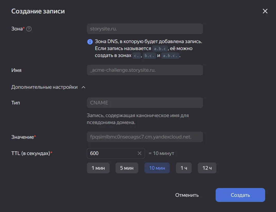Image resolution: width=276 pixels, height=212 pixels.
Task: Click the Имя input field
Action: (145, 70)
